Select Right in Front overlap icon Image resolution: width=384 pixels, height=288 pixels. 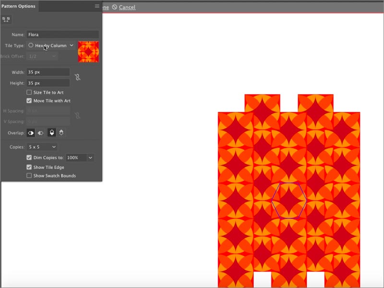(x=40, y=132)
